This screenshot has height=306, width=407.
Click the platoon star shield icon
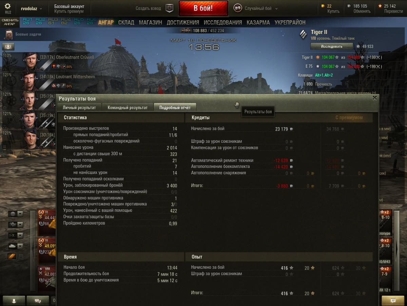[169, 8]
